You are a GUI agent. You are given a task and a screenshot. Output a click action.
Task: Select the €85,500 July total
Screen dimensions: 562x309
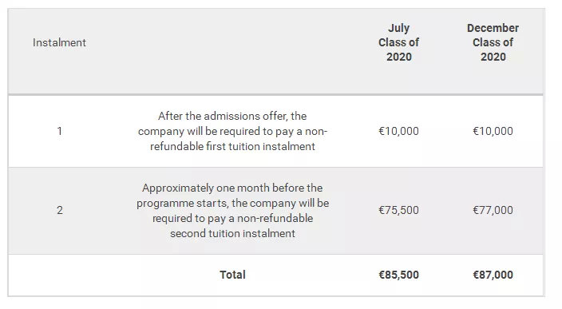click(398, 275)
